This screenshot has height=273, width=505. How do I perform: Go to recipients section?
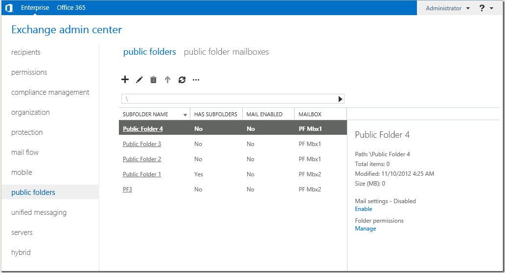(x=26, y=52)
